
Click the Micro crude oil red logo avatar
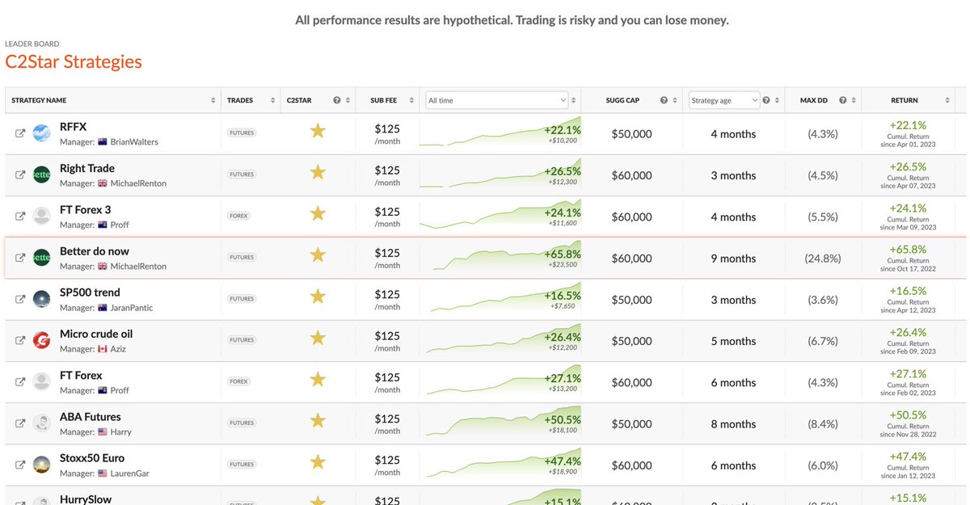[42, 340]
